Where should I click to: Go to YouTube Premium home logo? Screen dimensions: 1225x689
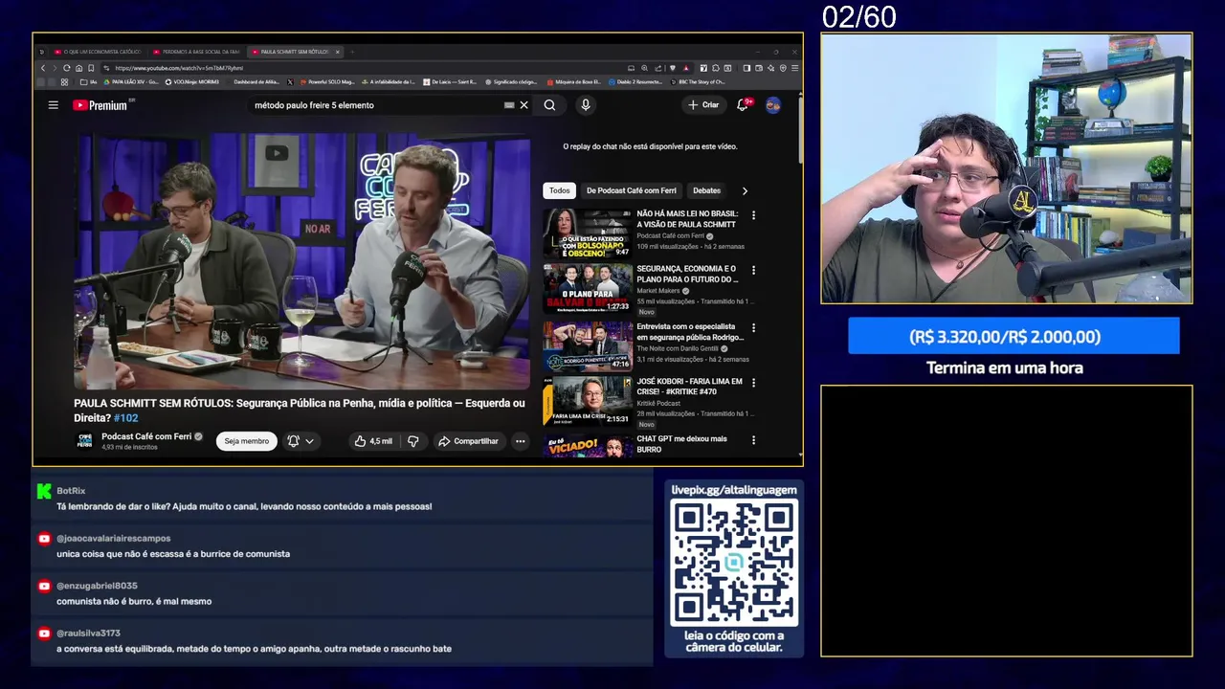100,105
